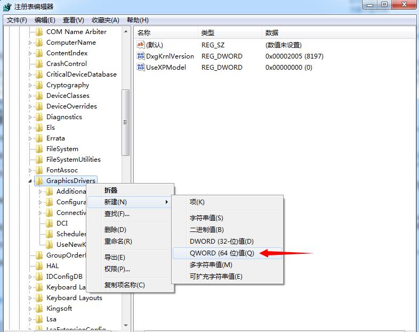
Task: Click the Cryptography folder icon
Action: pos(39,85)
